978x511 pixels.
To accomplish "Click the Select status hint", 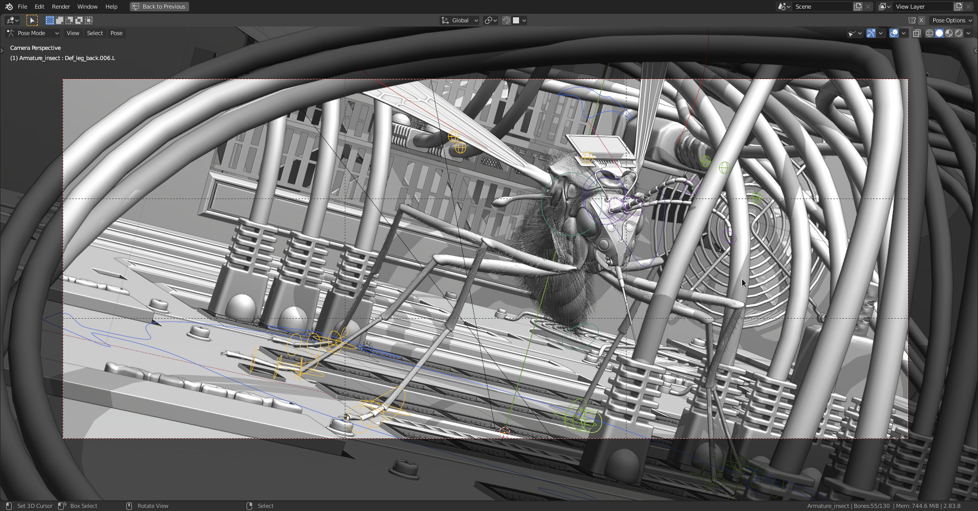I will 265,506.
